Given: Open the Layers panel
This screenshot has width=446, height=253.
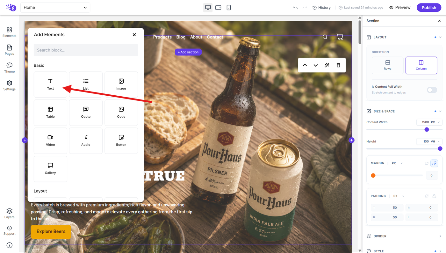Looking at the screenshot, I should [9, 213].
